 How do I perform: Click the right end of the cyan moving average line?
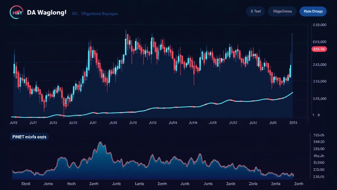(292, 93)
